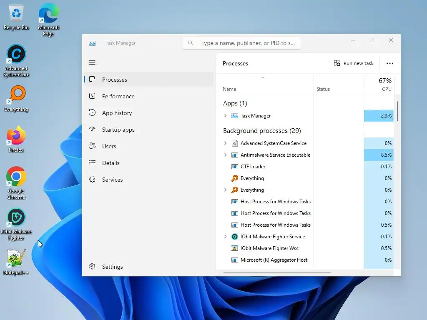Select the Everything desktop shortcut
This screenshot has width=427, height=320.
pyautogui.click(x=16, y=98)
